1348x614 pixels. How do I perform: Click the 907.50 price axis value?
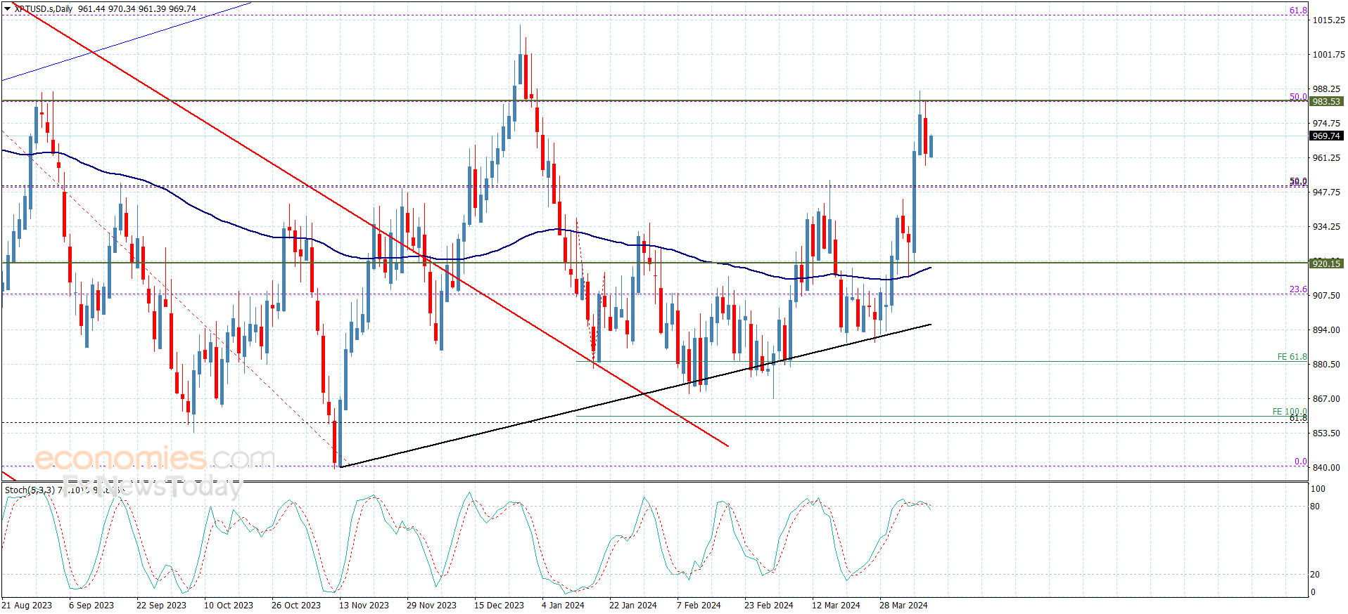pos(1326,296)
